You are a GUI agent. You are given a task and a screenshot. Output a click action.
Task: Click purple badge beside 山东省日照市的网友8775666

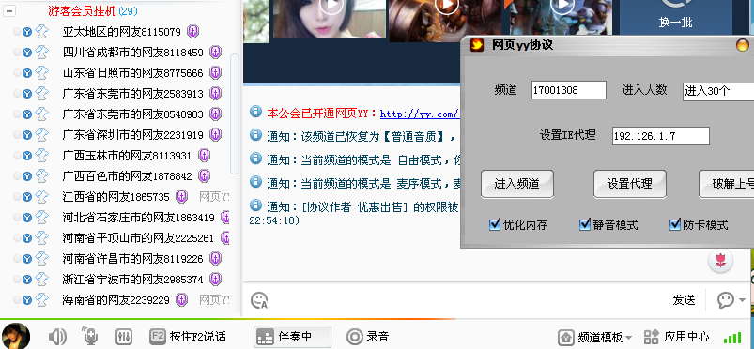click(215, 72)
